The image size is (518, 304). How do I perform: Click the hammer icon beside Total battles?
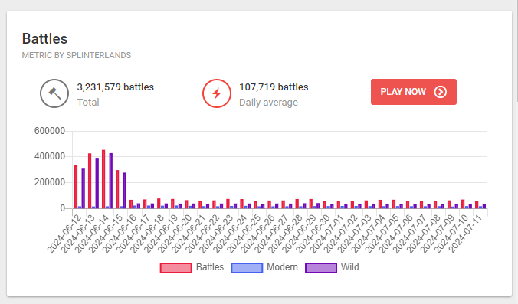54,93
